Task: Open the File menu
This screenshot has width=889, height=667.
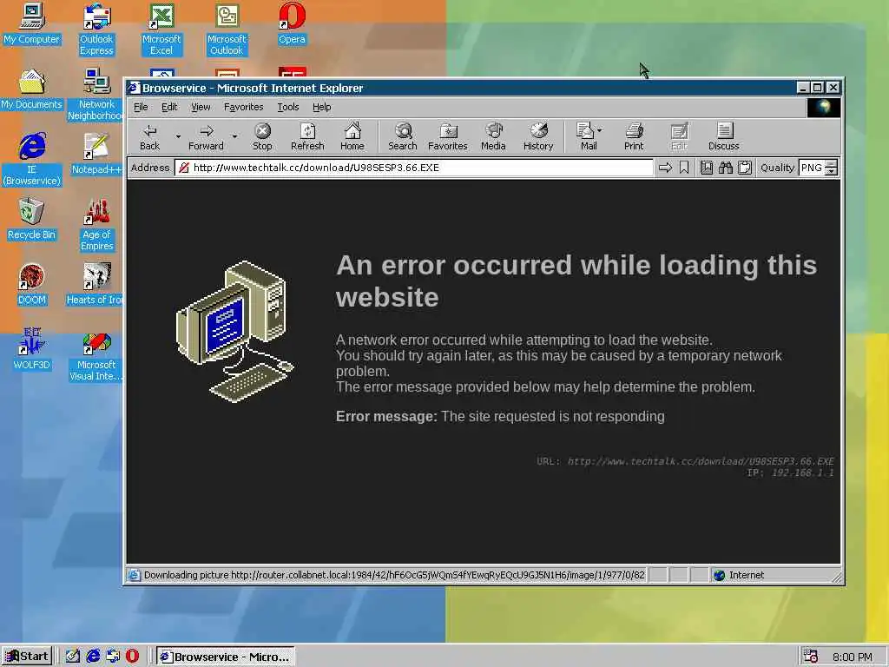Action: point(141,107)
